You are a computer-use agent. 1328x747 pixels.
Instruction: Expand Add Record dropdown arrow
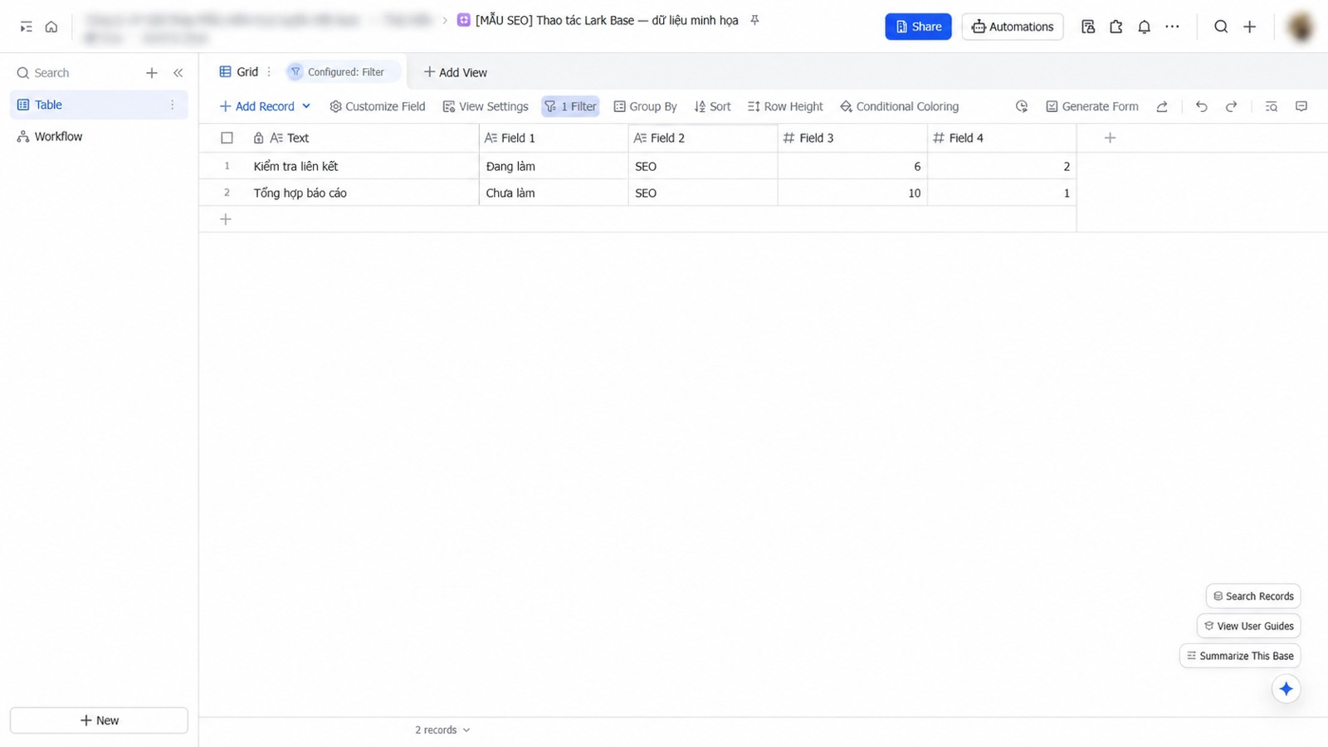pos(306,106)
